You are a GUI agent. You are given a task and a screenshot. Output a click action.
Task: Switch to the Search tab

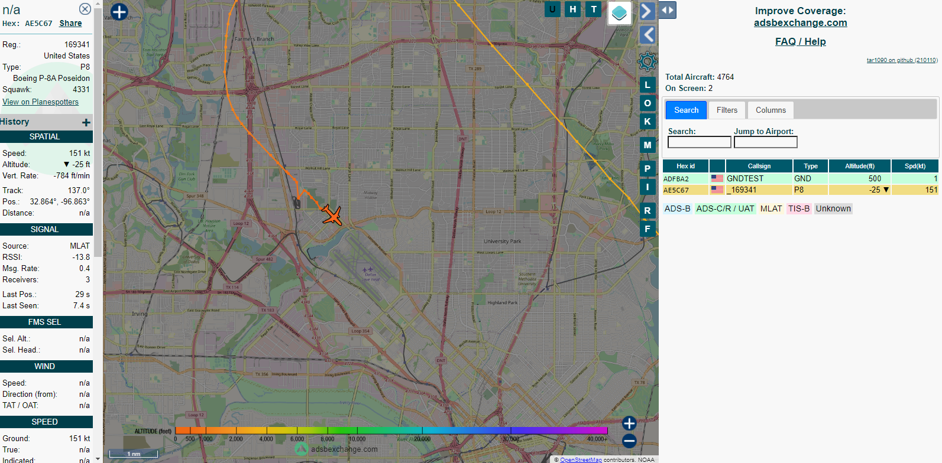(x=686, y=110)
